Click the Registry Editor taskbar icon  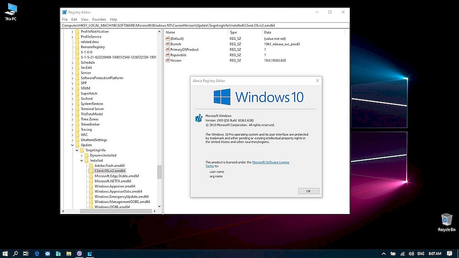[90, 253]
